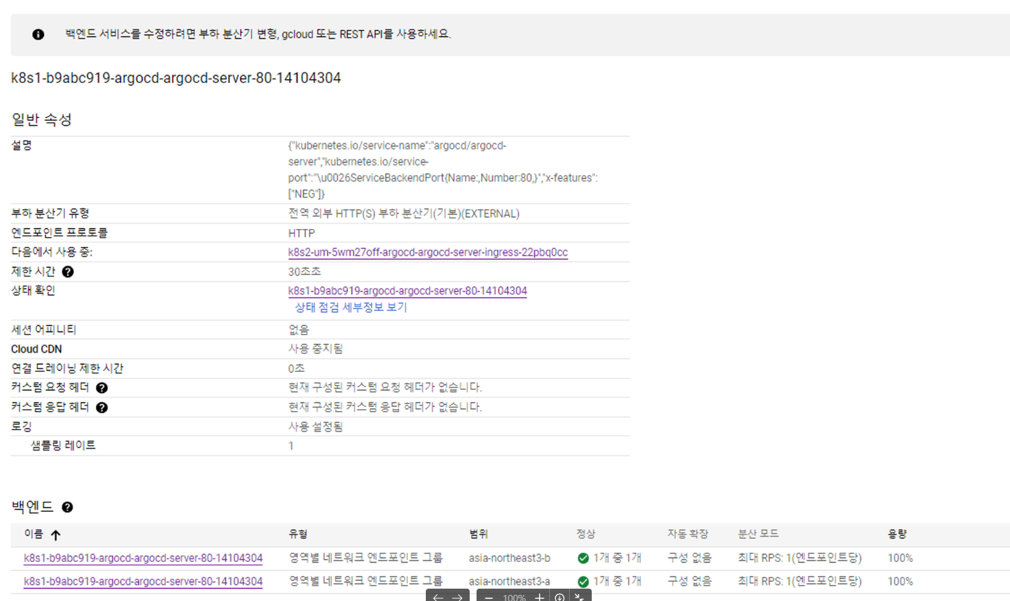
Task: Click 1개 중 1개 in asia-northeast3-a row
Action: tap(617, 581)
